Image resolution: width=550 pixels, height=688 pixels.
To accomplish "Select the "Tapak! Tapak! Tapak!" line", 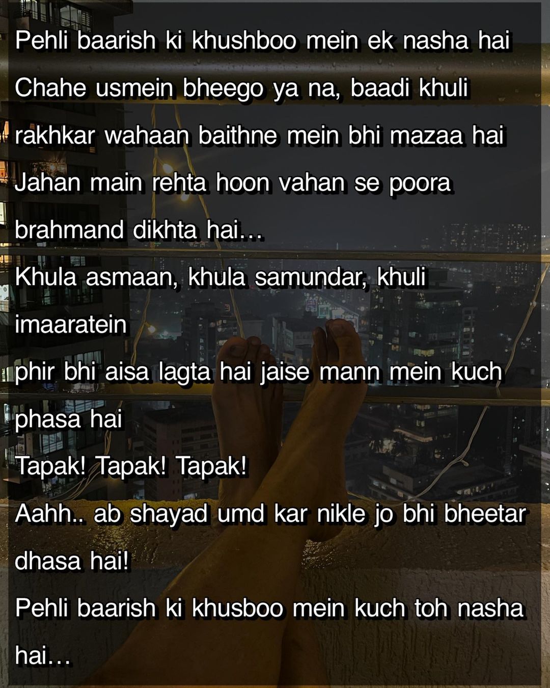I will [131, 466].
